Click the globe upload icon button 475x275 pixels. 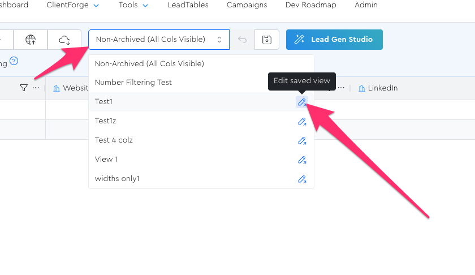31,40
